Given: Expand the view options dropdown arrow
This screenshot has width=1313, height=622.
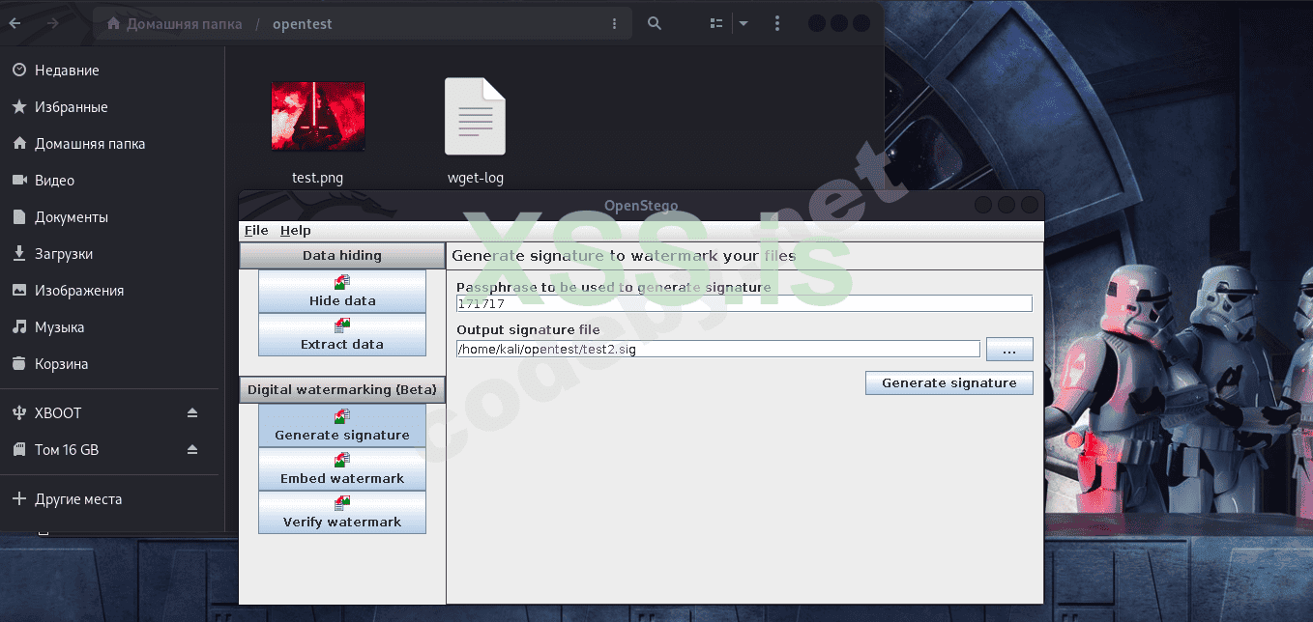Looking at the screenshot, I should pos(744,23).
